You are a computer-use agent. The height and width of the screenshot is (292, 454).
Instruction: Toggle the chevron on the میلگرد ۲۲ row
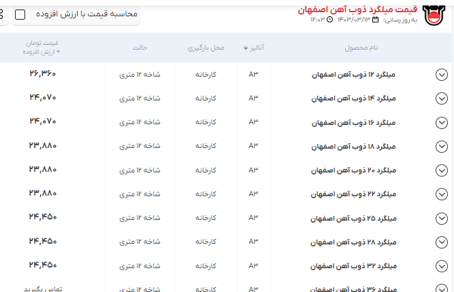441,194
